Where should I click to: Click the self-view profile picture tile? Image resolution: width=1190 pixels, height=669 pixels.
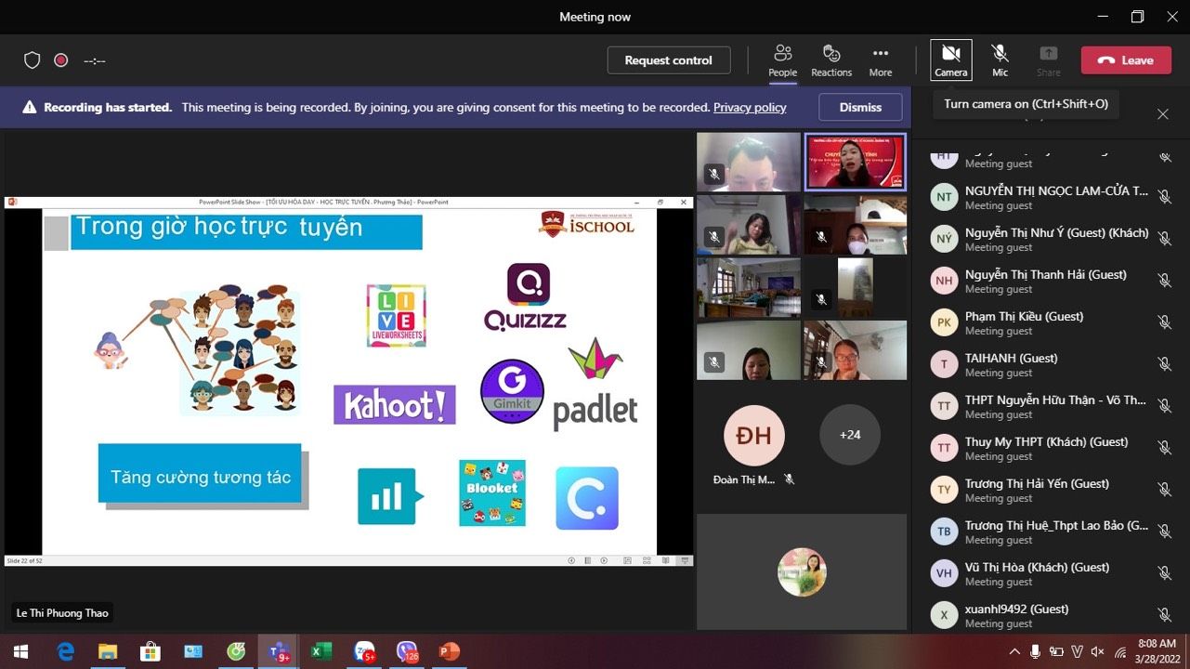coord(802,571)
